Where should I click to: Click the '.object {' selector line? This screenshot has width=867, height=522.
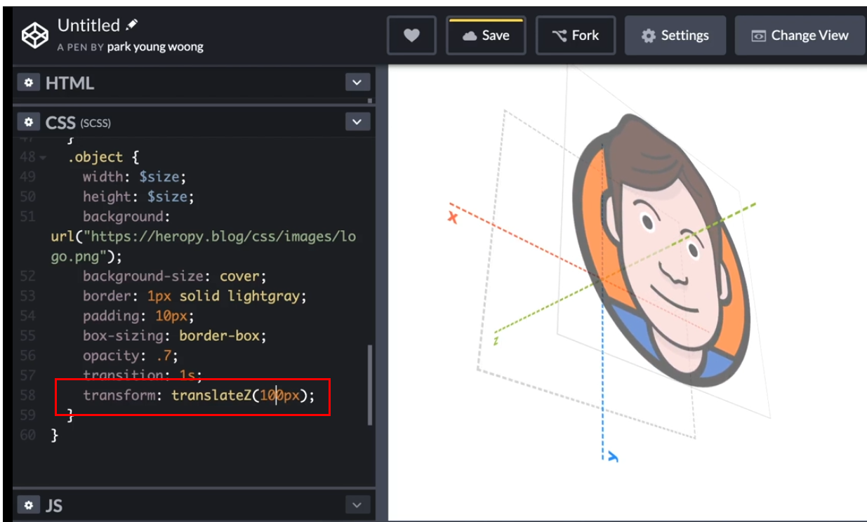[102, 157]
